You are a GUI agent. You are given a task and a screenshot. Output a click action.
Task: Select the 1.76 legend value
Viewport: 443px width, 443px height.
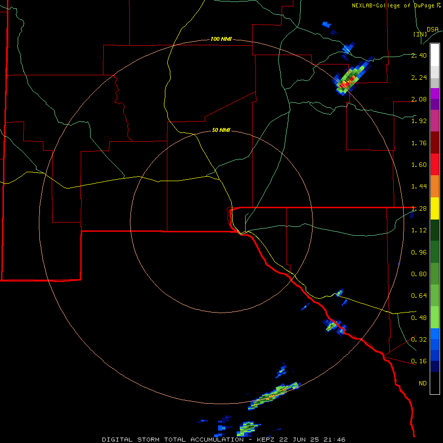(419, 143)
